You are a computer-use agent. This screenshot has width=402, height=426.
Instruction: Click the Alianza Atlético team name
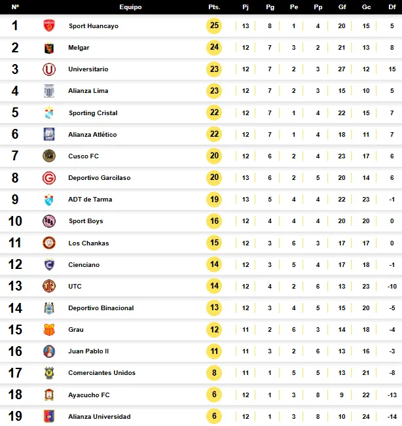[x=92, y=135]
